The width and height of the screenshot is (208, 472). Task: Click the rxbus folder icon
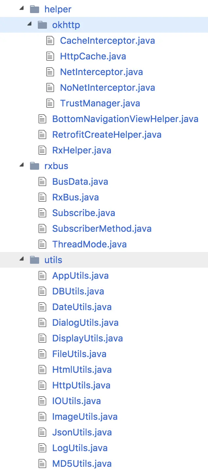coord(35,166)
